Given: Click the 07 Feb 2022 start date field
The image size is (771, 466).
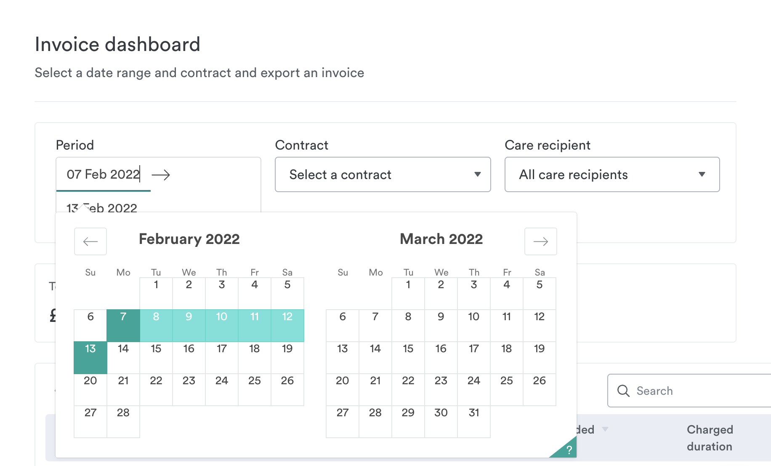Looking at the screenshot, I should pos(103,174).
